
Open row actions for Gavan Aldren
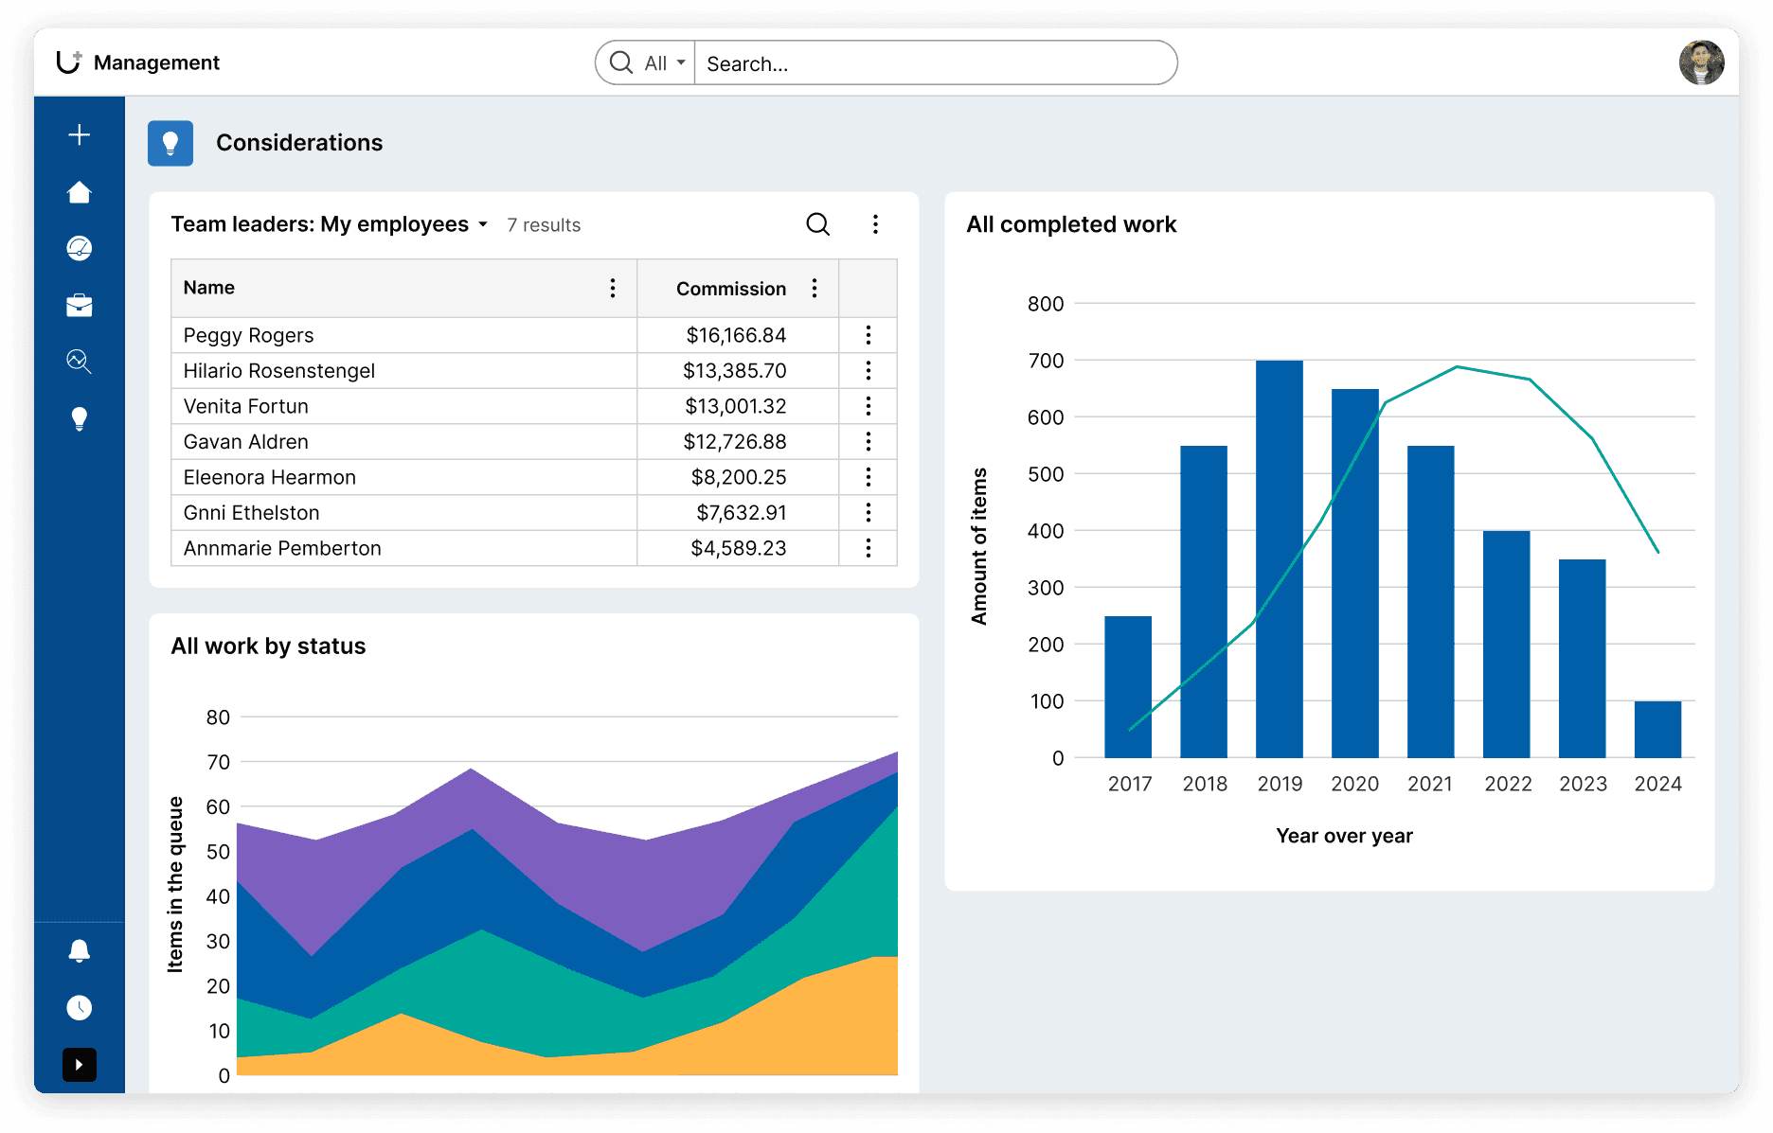(x=868, y=441)
